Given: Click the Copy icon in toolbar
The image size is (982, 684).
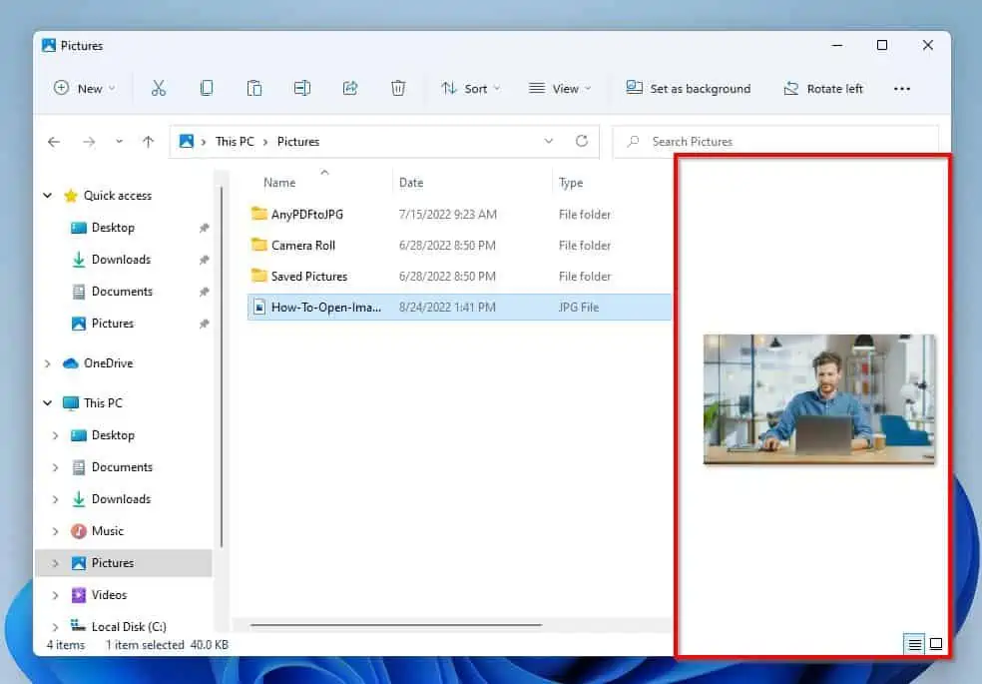Looking at the screenshot, I should click(x=206, y=88).
